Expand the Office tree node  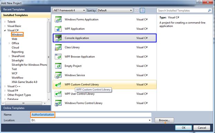pyautogui.click(x=9, y=43)
